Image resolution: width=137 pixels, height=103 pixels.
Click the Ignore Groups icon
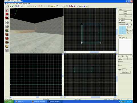36,6
